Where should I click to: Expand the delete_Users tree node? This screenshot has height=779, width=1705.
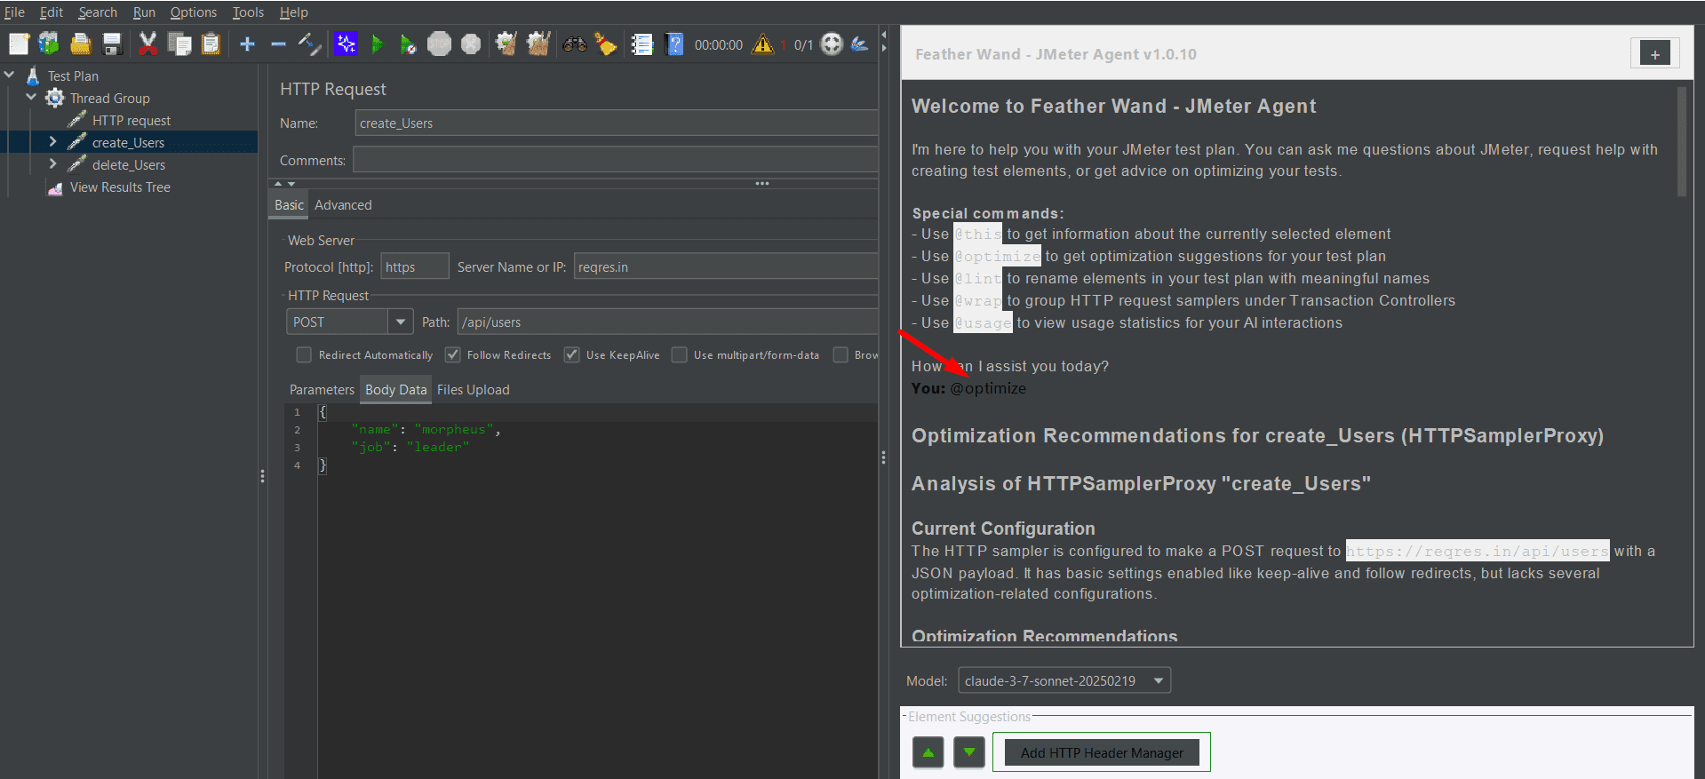coord(52,164)
